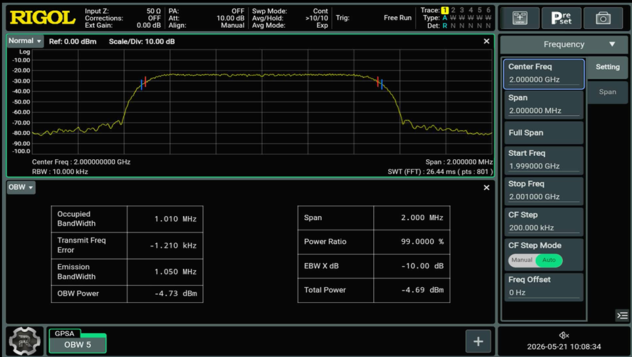Click the Preset button
This screenshot has width=632, height=357.
pyautogui.click(x=562, y=18)
